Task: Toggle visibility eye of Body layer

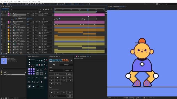Action: click(x=1, y=23)
